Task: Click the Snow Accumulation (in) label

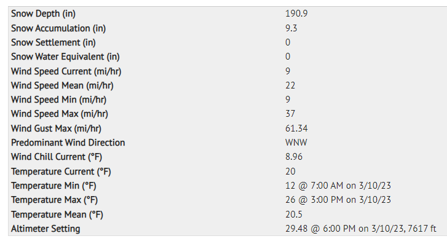Action: 58,28
